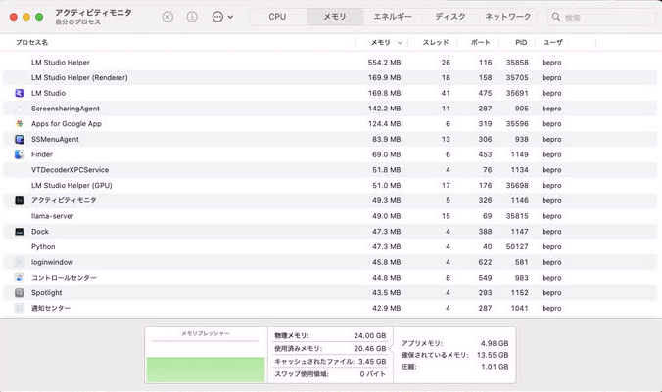
Task: Open the ディスク tab
Action: click(450, 17)
